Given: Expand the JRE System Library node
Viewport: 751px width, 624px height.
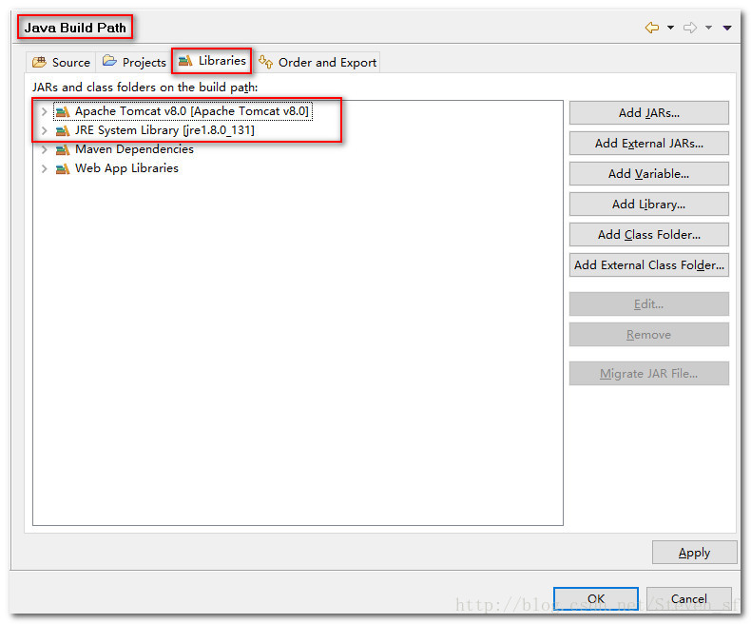Looking at the screenshot, I should [44, 130].
